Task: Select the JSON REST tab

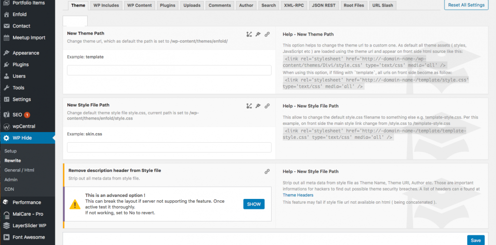Action: [323, 5]
